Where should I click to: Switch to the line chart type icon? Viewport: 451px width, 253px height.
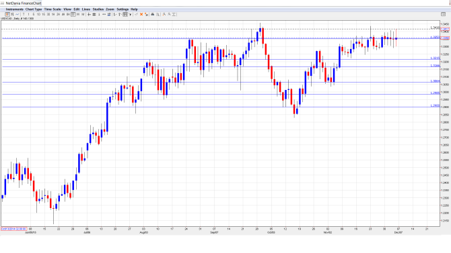click(x=18, y=14)
